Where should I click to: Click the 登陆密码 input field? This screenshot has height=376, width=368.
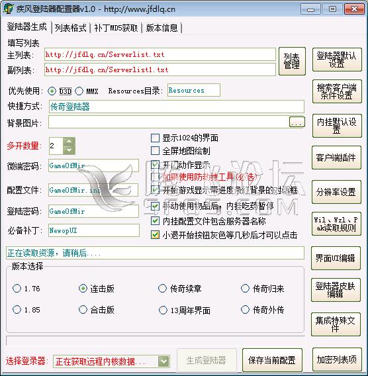(x=93, y=211)
